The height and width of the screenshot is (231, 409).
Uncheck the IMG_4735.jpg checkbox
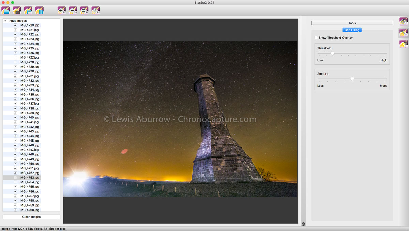point(15,95)
